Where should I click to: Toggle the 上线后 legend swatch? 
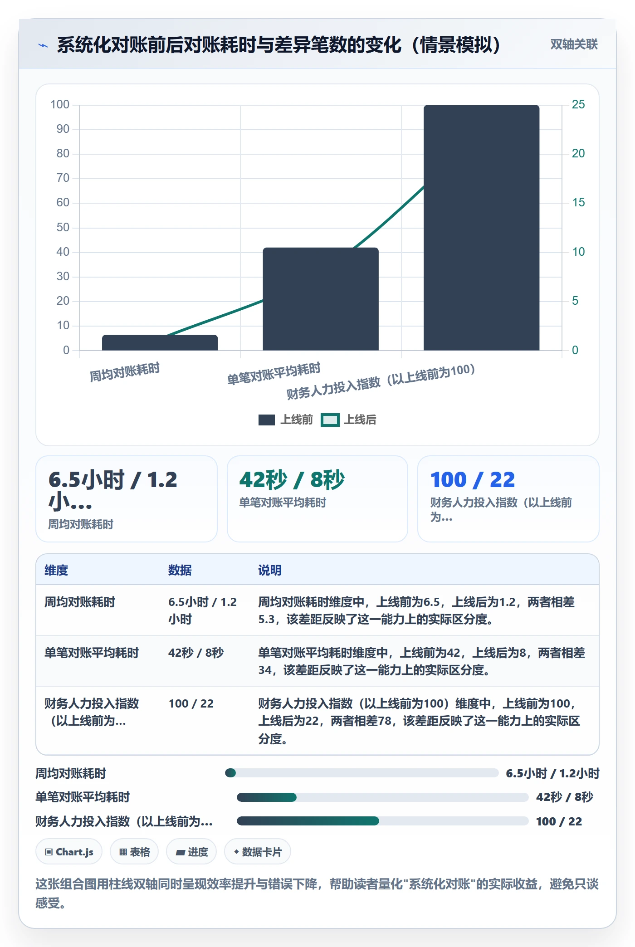[330, 420]
